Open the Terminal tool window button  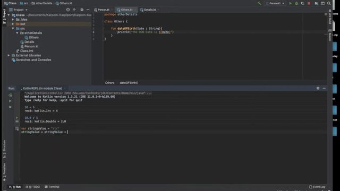coord(52,187)
